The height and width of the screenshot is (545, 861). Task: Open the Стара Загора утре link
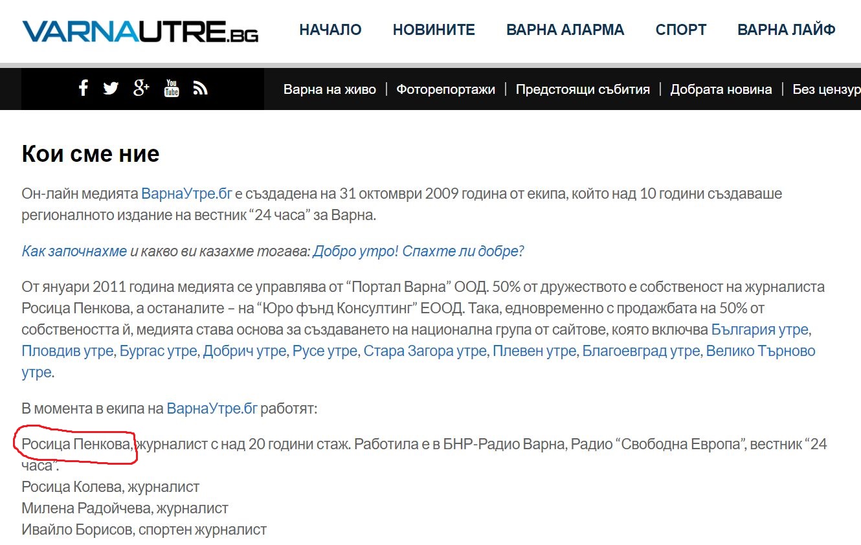425,351
